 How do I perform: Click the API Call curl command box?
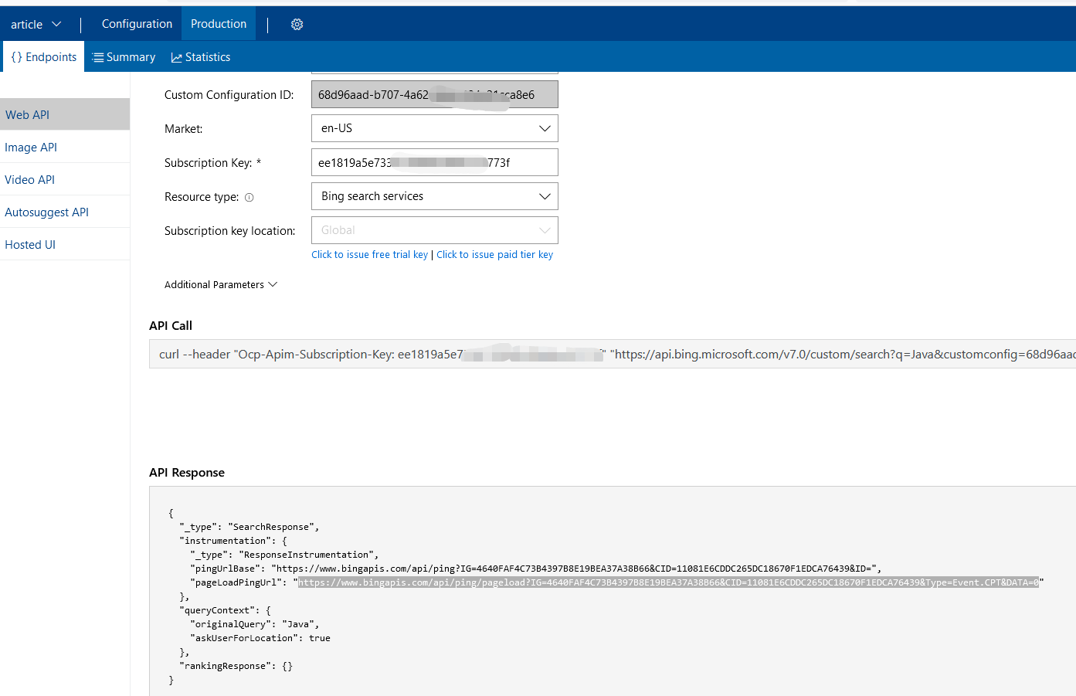click(613, 354)
